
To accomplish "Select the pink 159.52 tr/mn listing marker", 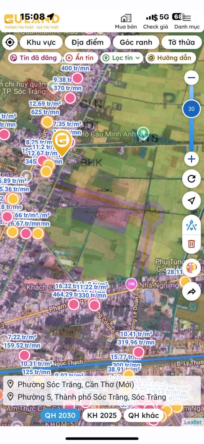I will click(24, 355).
